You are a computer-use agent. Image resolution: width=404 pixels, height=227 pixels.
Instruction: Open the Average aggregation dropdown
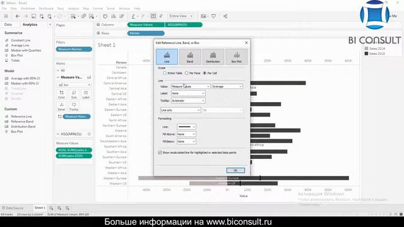pyautogui.click(x=227, y=86)
